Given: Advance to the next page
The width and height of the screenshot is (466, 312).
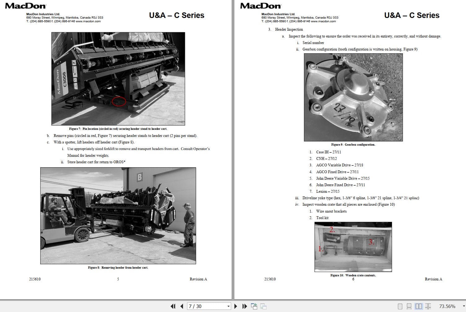Looking at the screenshot, I should 236,306.
